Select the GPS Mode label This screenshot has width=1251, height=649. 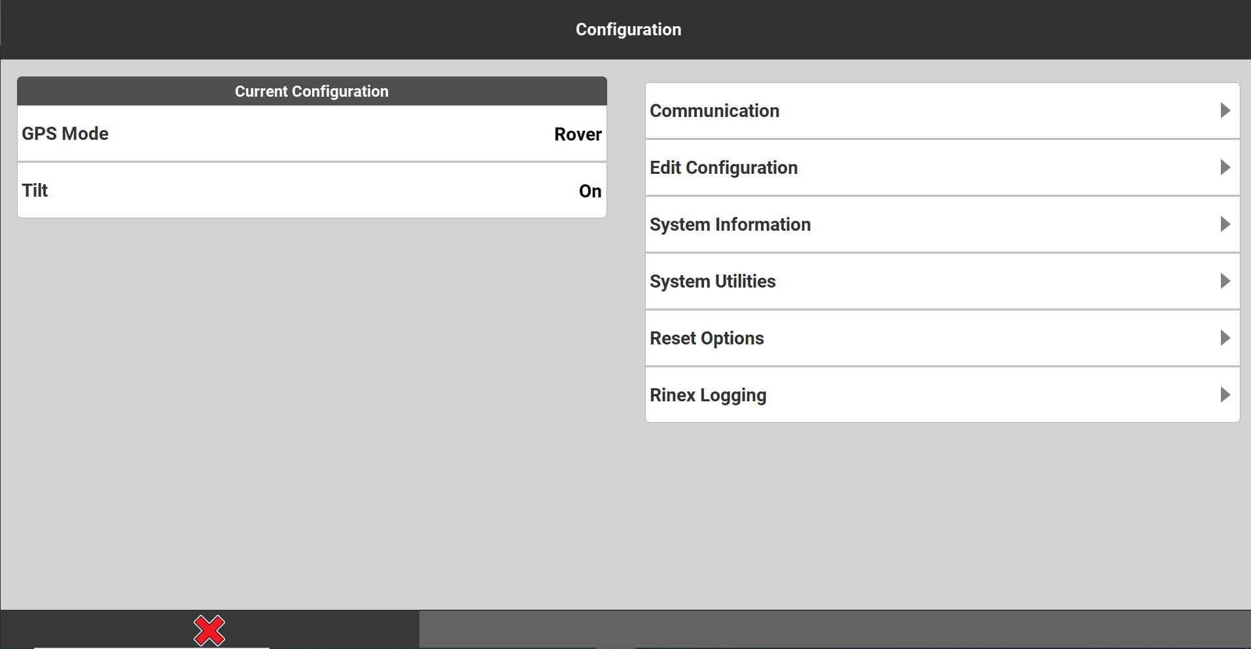click(x=65, y=134)
